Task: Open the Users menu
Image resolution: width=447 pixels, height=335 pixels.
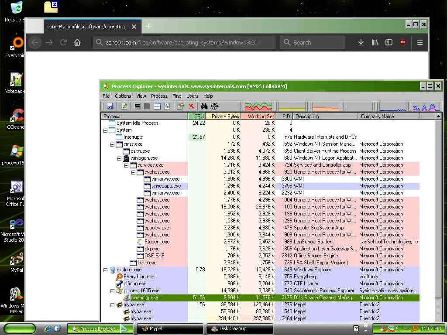Action: point(192,96)
